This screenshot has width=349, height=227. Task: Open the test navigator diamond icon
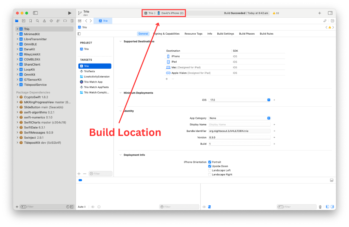tap(51, 21)
